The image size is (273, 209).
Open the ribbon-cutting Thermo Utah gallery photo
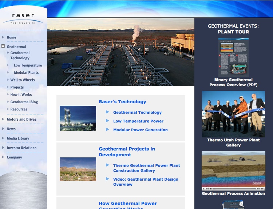coord(233,113)
